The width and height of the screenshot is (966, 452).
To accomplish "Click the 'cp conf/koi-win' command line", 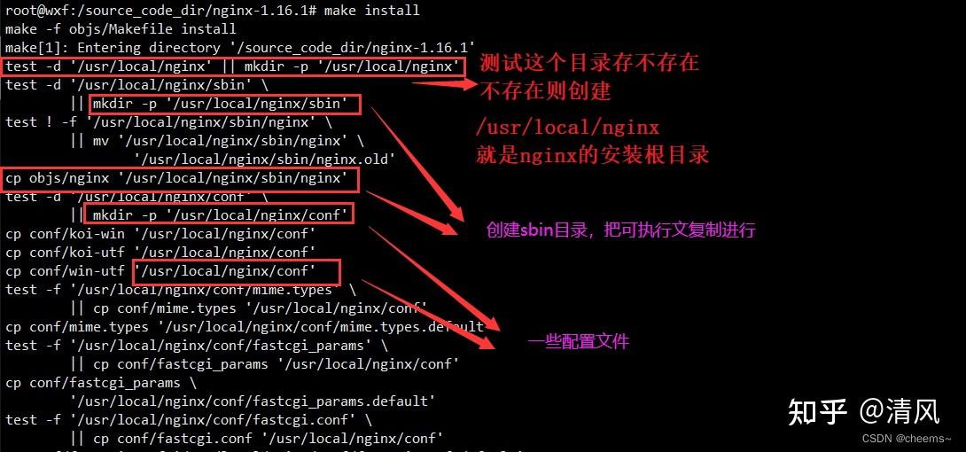I will tap(160, 233).
